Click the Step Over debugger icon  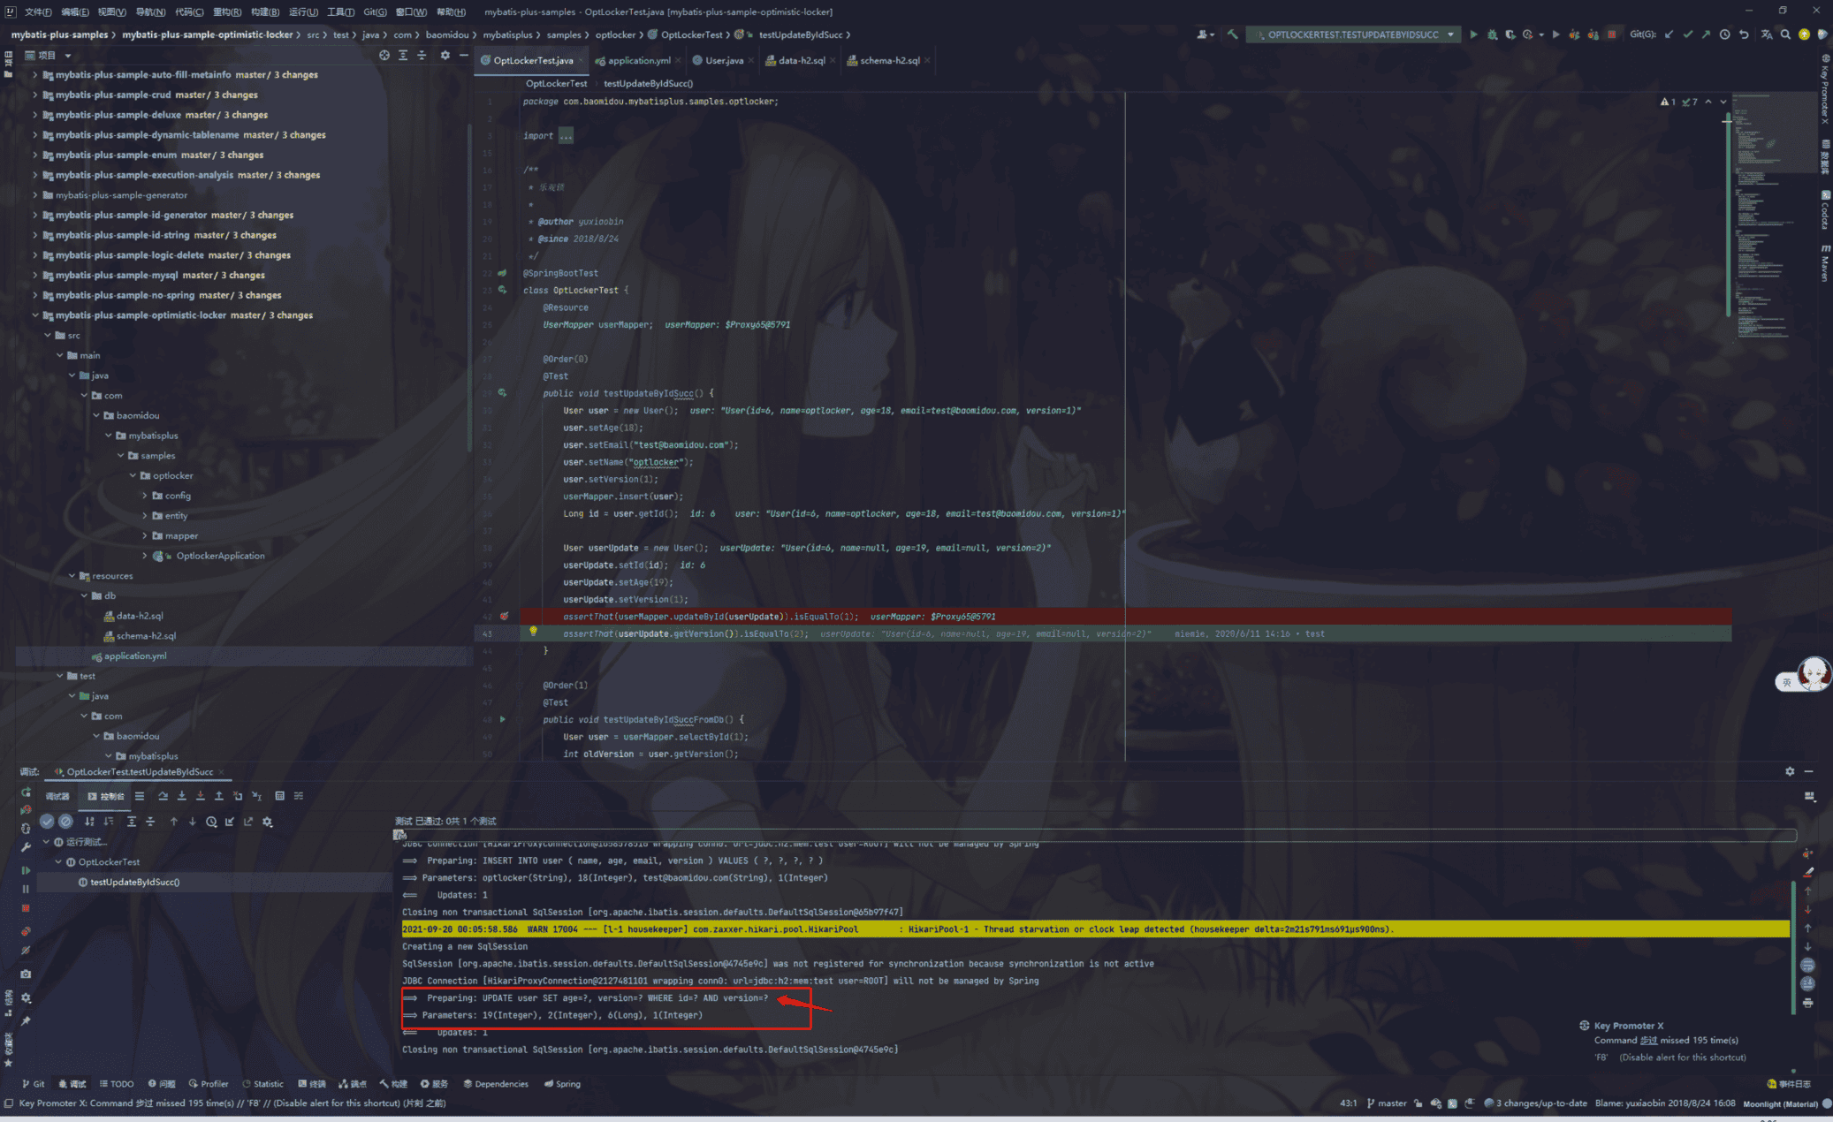[x=163, y=796]
